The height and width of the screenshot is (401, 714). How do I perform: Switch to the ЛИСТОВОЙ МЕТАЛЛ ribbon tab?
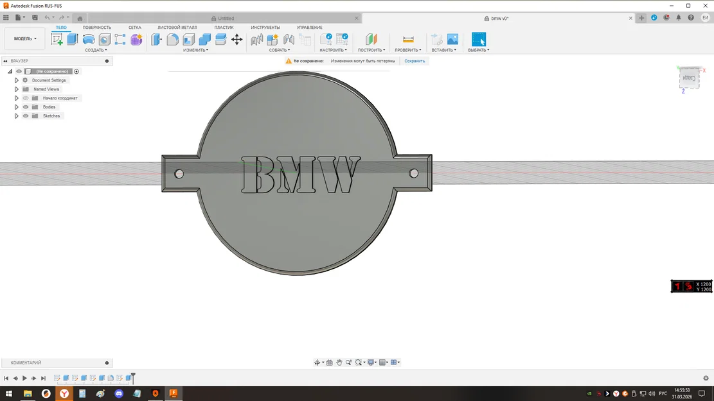(x=178, y=28)
